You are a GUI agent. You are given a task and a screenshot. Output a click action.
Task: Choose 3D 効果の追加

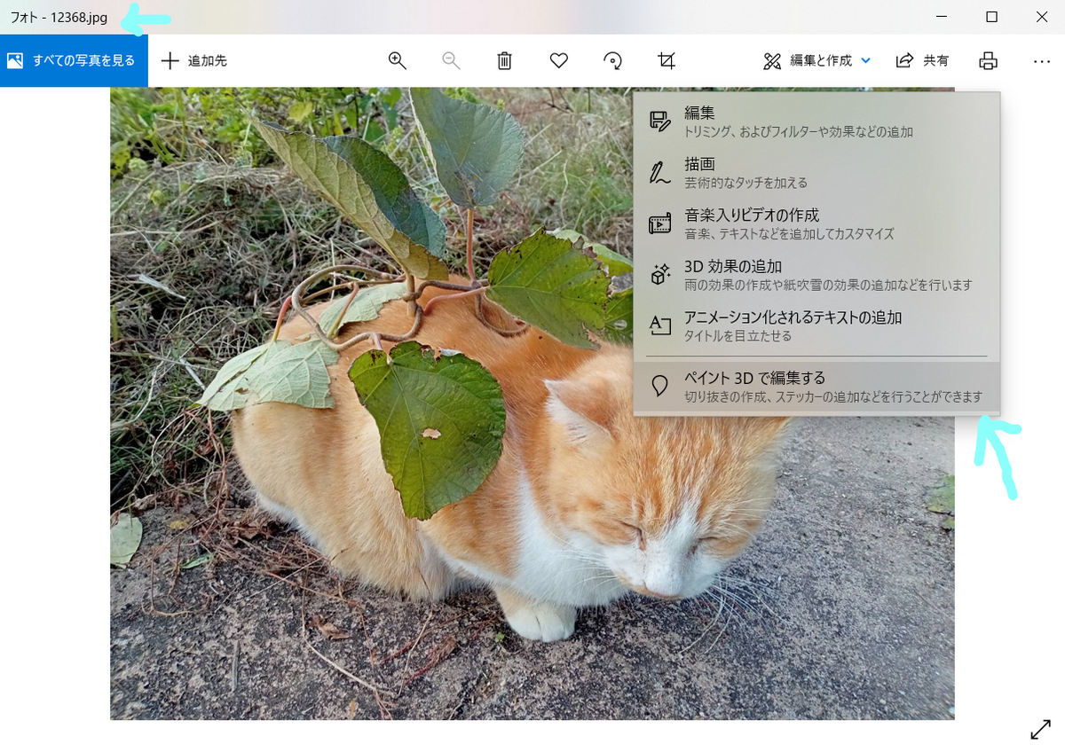point(816,275)
